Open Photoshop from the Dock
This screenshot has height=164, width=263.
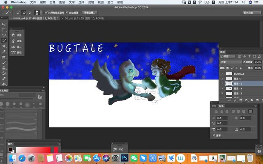point(124,158)
